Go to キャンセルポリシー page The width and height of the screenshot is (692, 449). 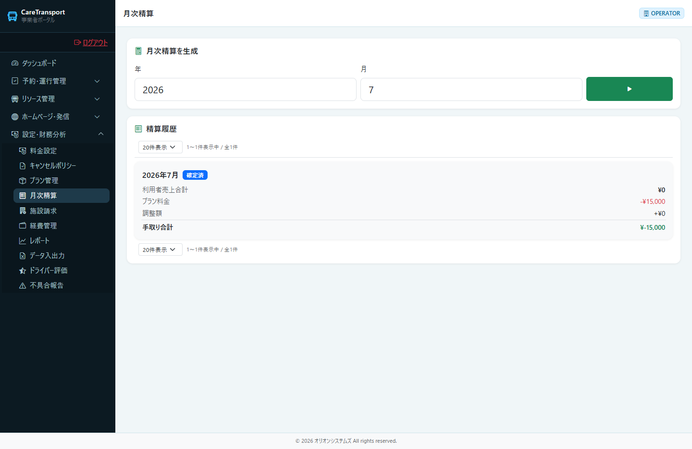point(62,166)
